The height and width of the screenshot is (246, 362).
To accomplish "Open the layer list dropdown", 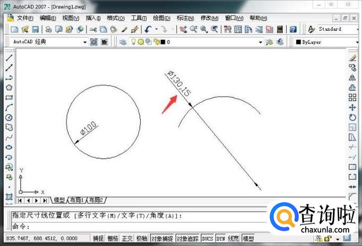I will tap(260, 42).
